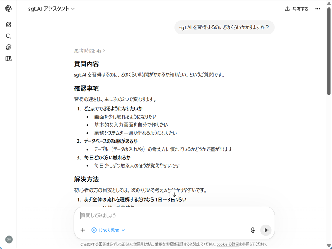Click the 共有する share button
Viewport: 332px width, 249px height.
click(x=296, y=9)
